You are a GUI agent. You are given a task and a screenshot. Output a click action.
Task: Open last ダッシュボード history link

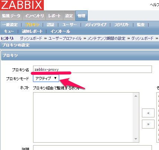click(142, 38)
